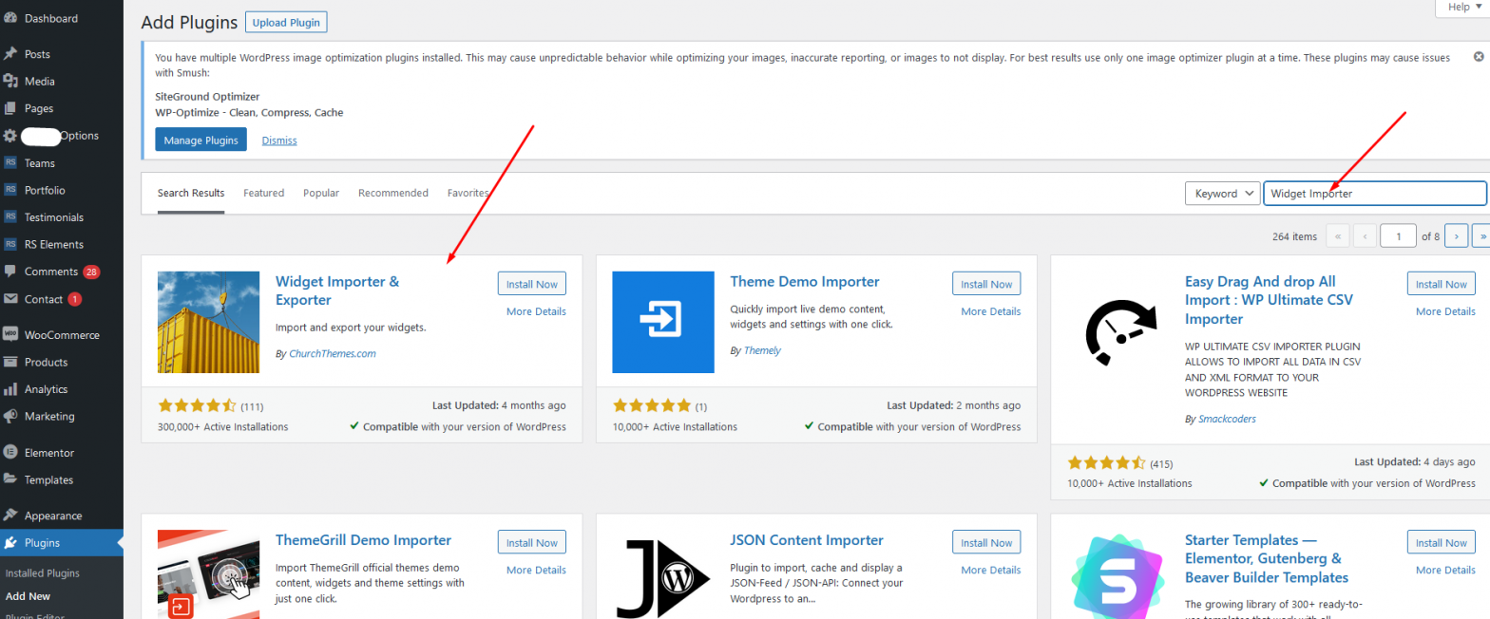
Task: Jump to last page of results
Action: [1481, 235]
